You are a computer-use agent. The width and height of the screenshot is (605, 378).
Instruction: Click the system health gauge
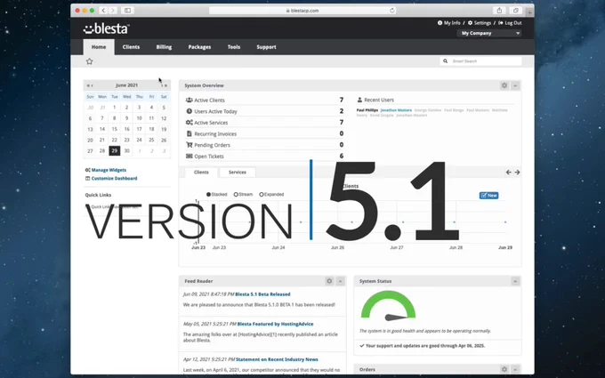click(388, 306)
